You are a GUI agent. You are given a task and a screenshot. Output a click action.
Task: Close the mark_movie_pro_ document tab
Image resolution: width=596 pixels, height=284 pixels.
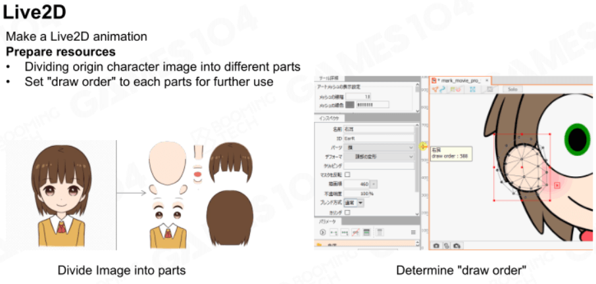(487, 80)
